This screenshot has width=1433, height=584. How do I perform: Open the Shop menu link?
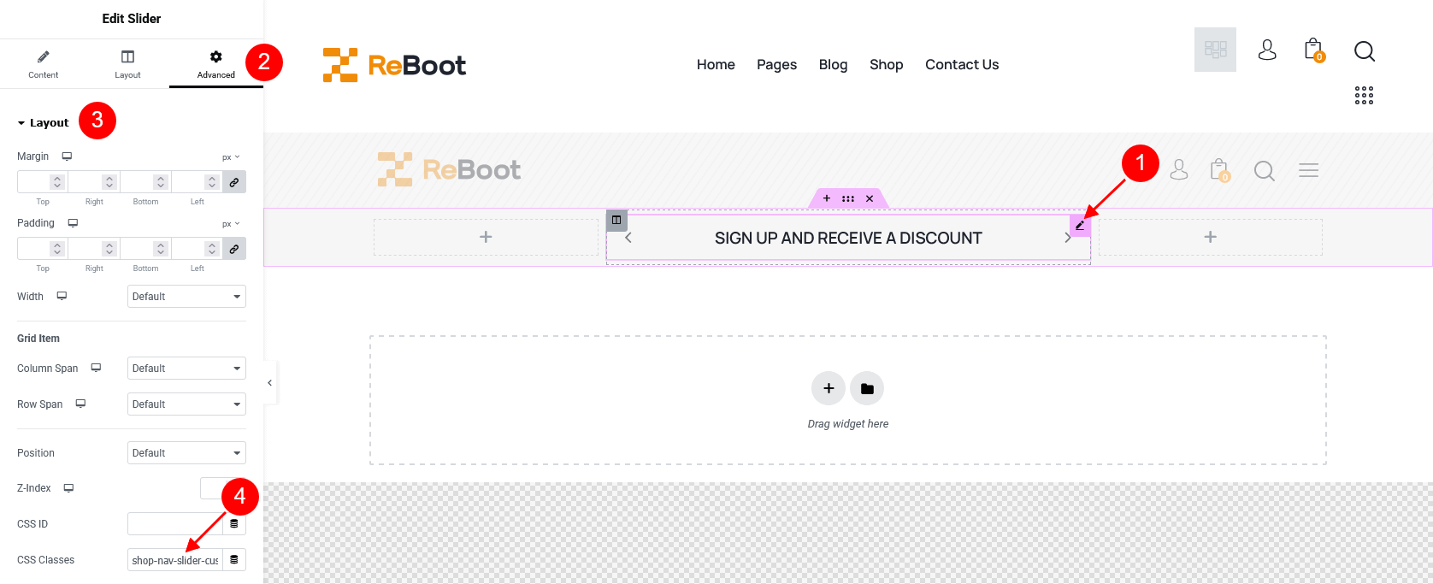pyautogui.click(x=886, y=64)
